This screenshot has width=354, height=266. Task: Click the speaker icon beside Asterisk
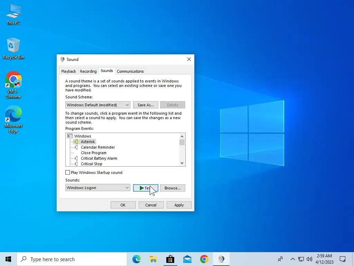[76, 142]
